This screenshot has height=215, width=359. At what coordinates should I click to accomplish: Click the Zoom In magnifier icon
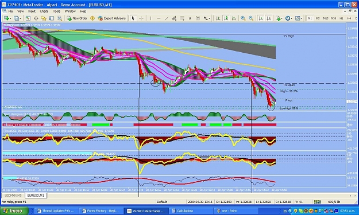243,18
